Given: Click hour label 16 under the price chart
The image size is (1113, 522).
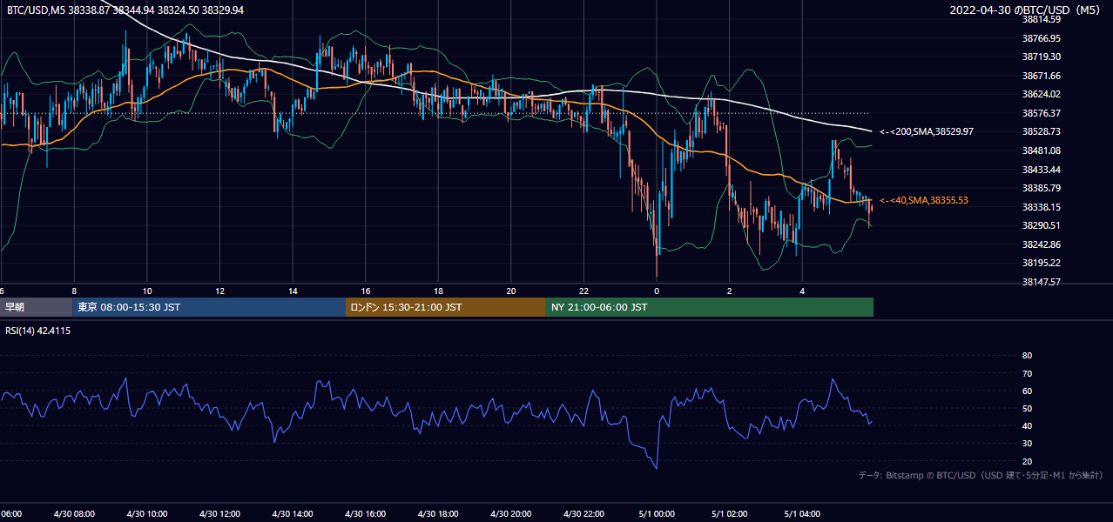Looking at the screenshot, I should click(x=366, y=291).
